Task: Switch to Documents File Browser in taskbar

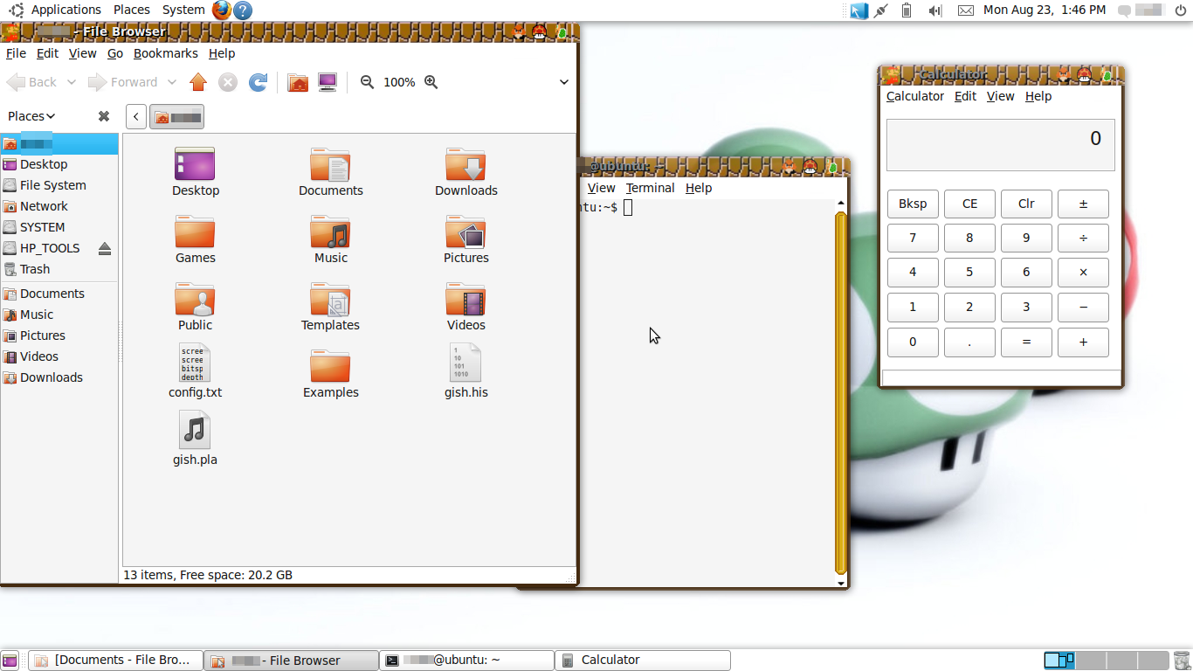Action: [x=116, y=661]
